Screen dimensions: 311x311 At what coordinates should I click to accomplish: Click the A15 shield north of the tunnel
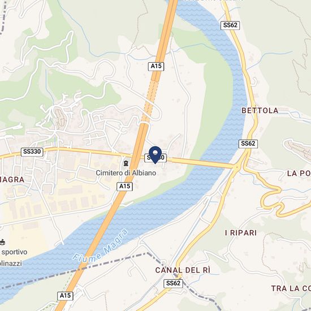[156, 66]
